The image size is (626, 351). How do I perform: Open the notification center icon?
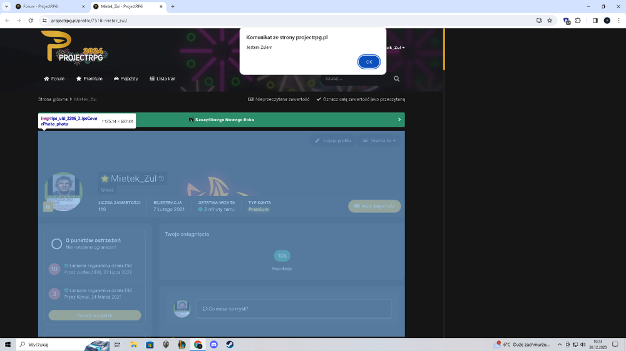615,344
